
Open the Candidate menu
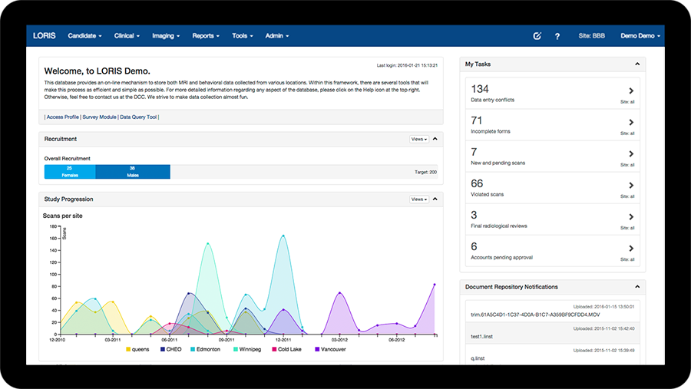pos(84,36)
